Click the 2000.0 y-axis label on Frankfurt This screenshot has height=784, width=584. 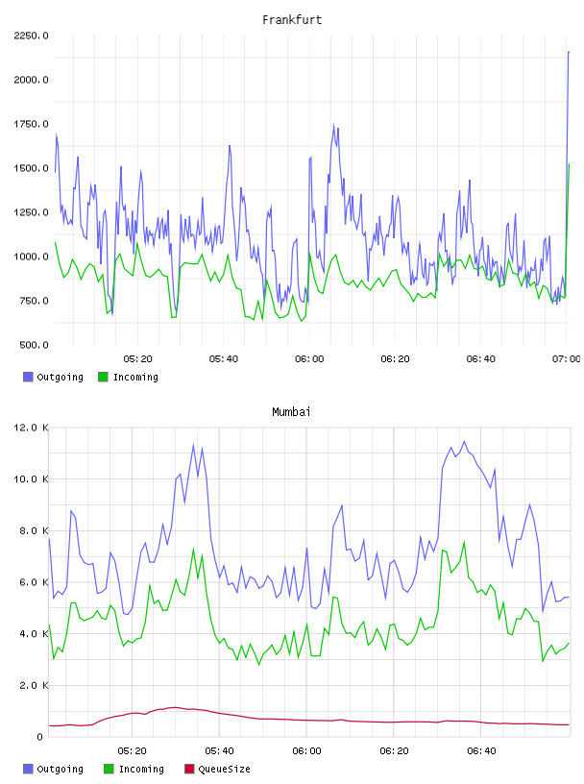[31, 80]
